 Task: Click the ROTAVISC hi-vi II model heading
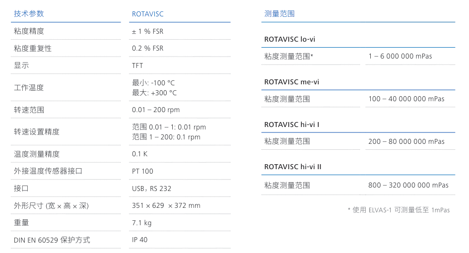tap(293, 167)
